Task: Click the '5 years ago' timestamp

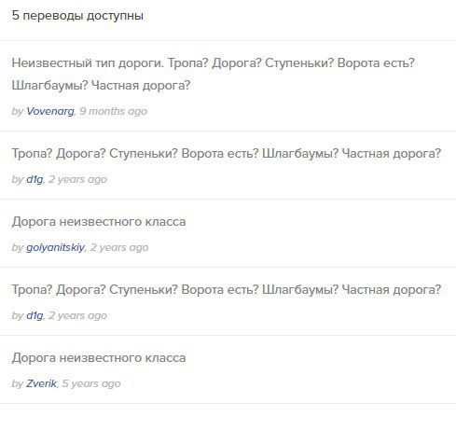Action: coord(91,383)
